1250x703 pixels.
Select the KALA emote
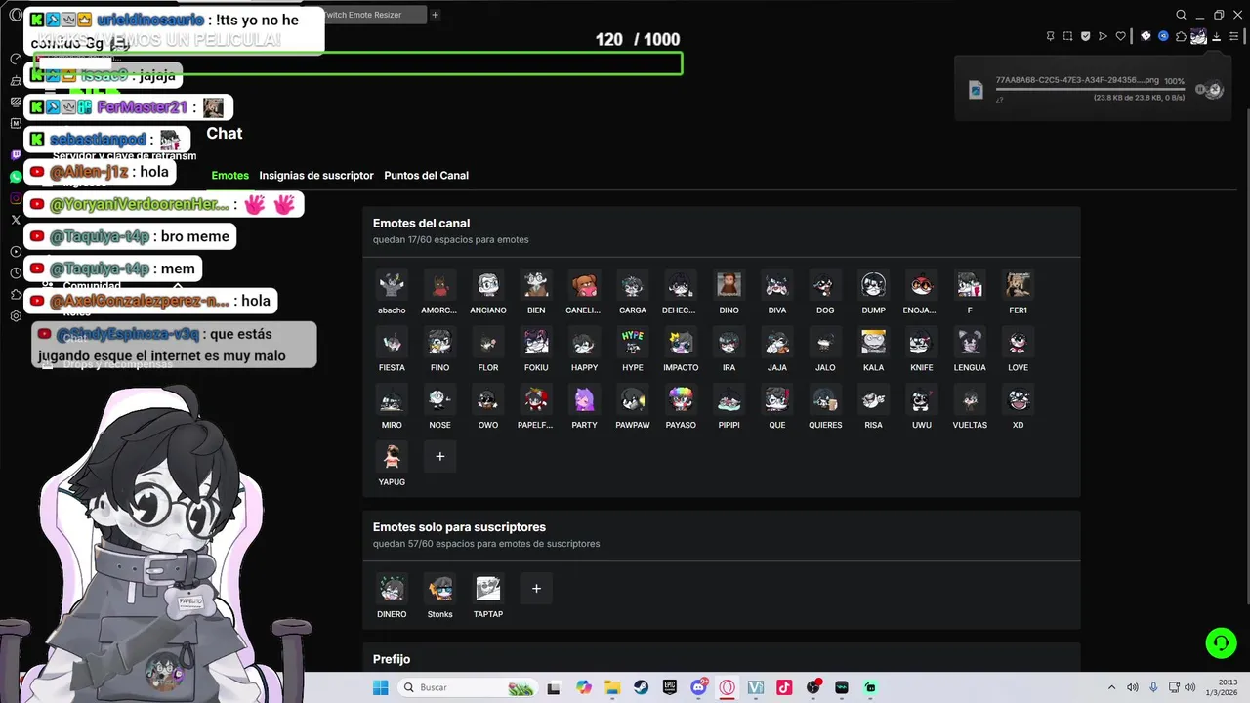click(874, 343)
